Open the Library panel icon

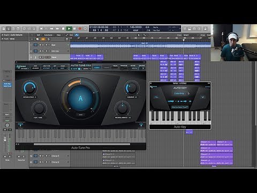pyautogui.click(x=3, y=28)
